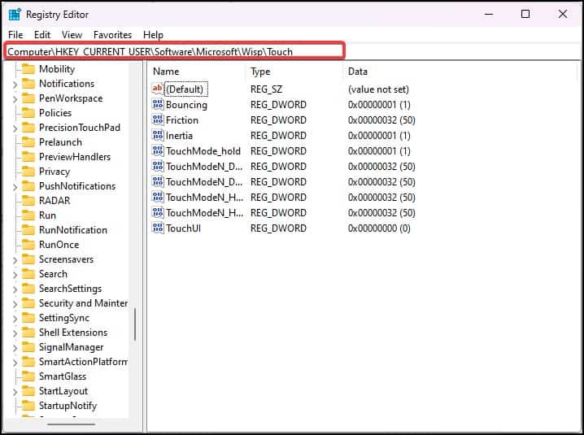Click the RunOnce folder icon

(28, 245)
